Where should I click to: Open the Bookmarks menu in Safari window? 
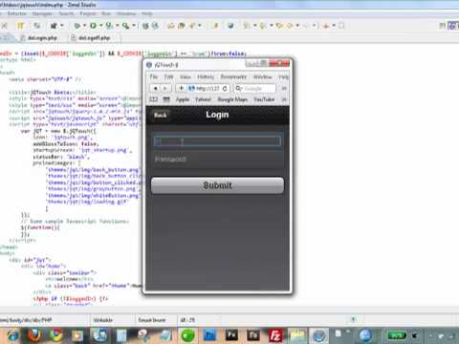[x=233, y=76]
